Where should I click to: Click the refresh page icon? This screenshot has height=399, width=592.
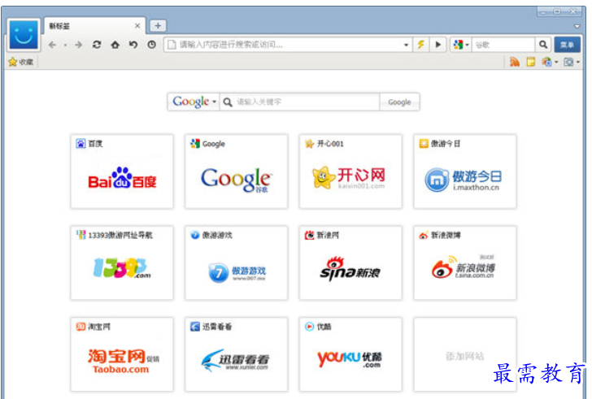[x=97, y=45]
